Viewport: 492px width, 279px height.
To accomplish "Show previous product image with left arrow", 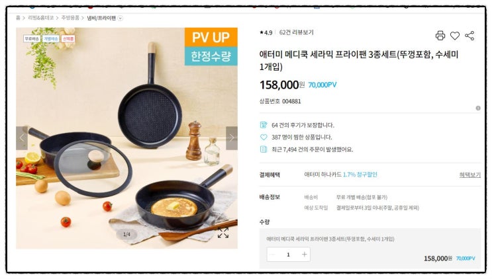I will 22,138.
